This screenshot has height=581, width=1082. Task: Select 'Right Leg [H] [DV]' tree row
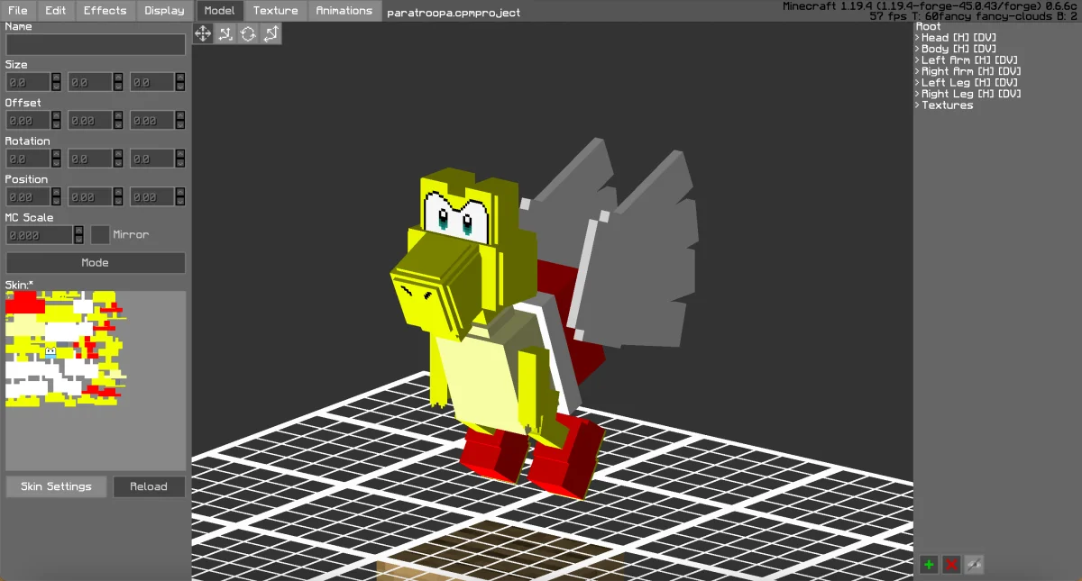coord(972,94)
